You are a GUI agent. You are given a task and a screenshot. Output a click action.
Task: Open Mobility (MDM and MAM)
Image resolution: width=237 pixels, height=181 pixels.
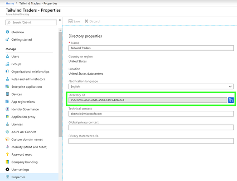tap(29, 147)
